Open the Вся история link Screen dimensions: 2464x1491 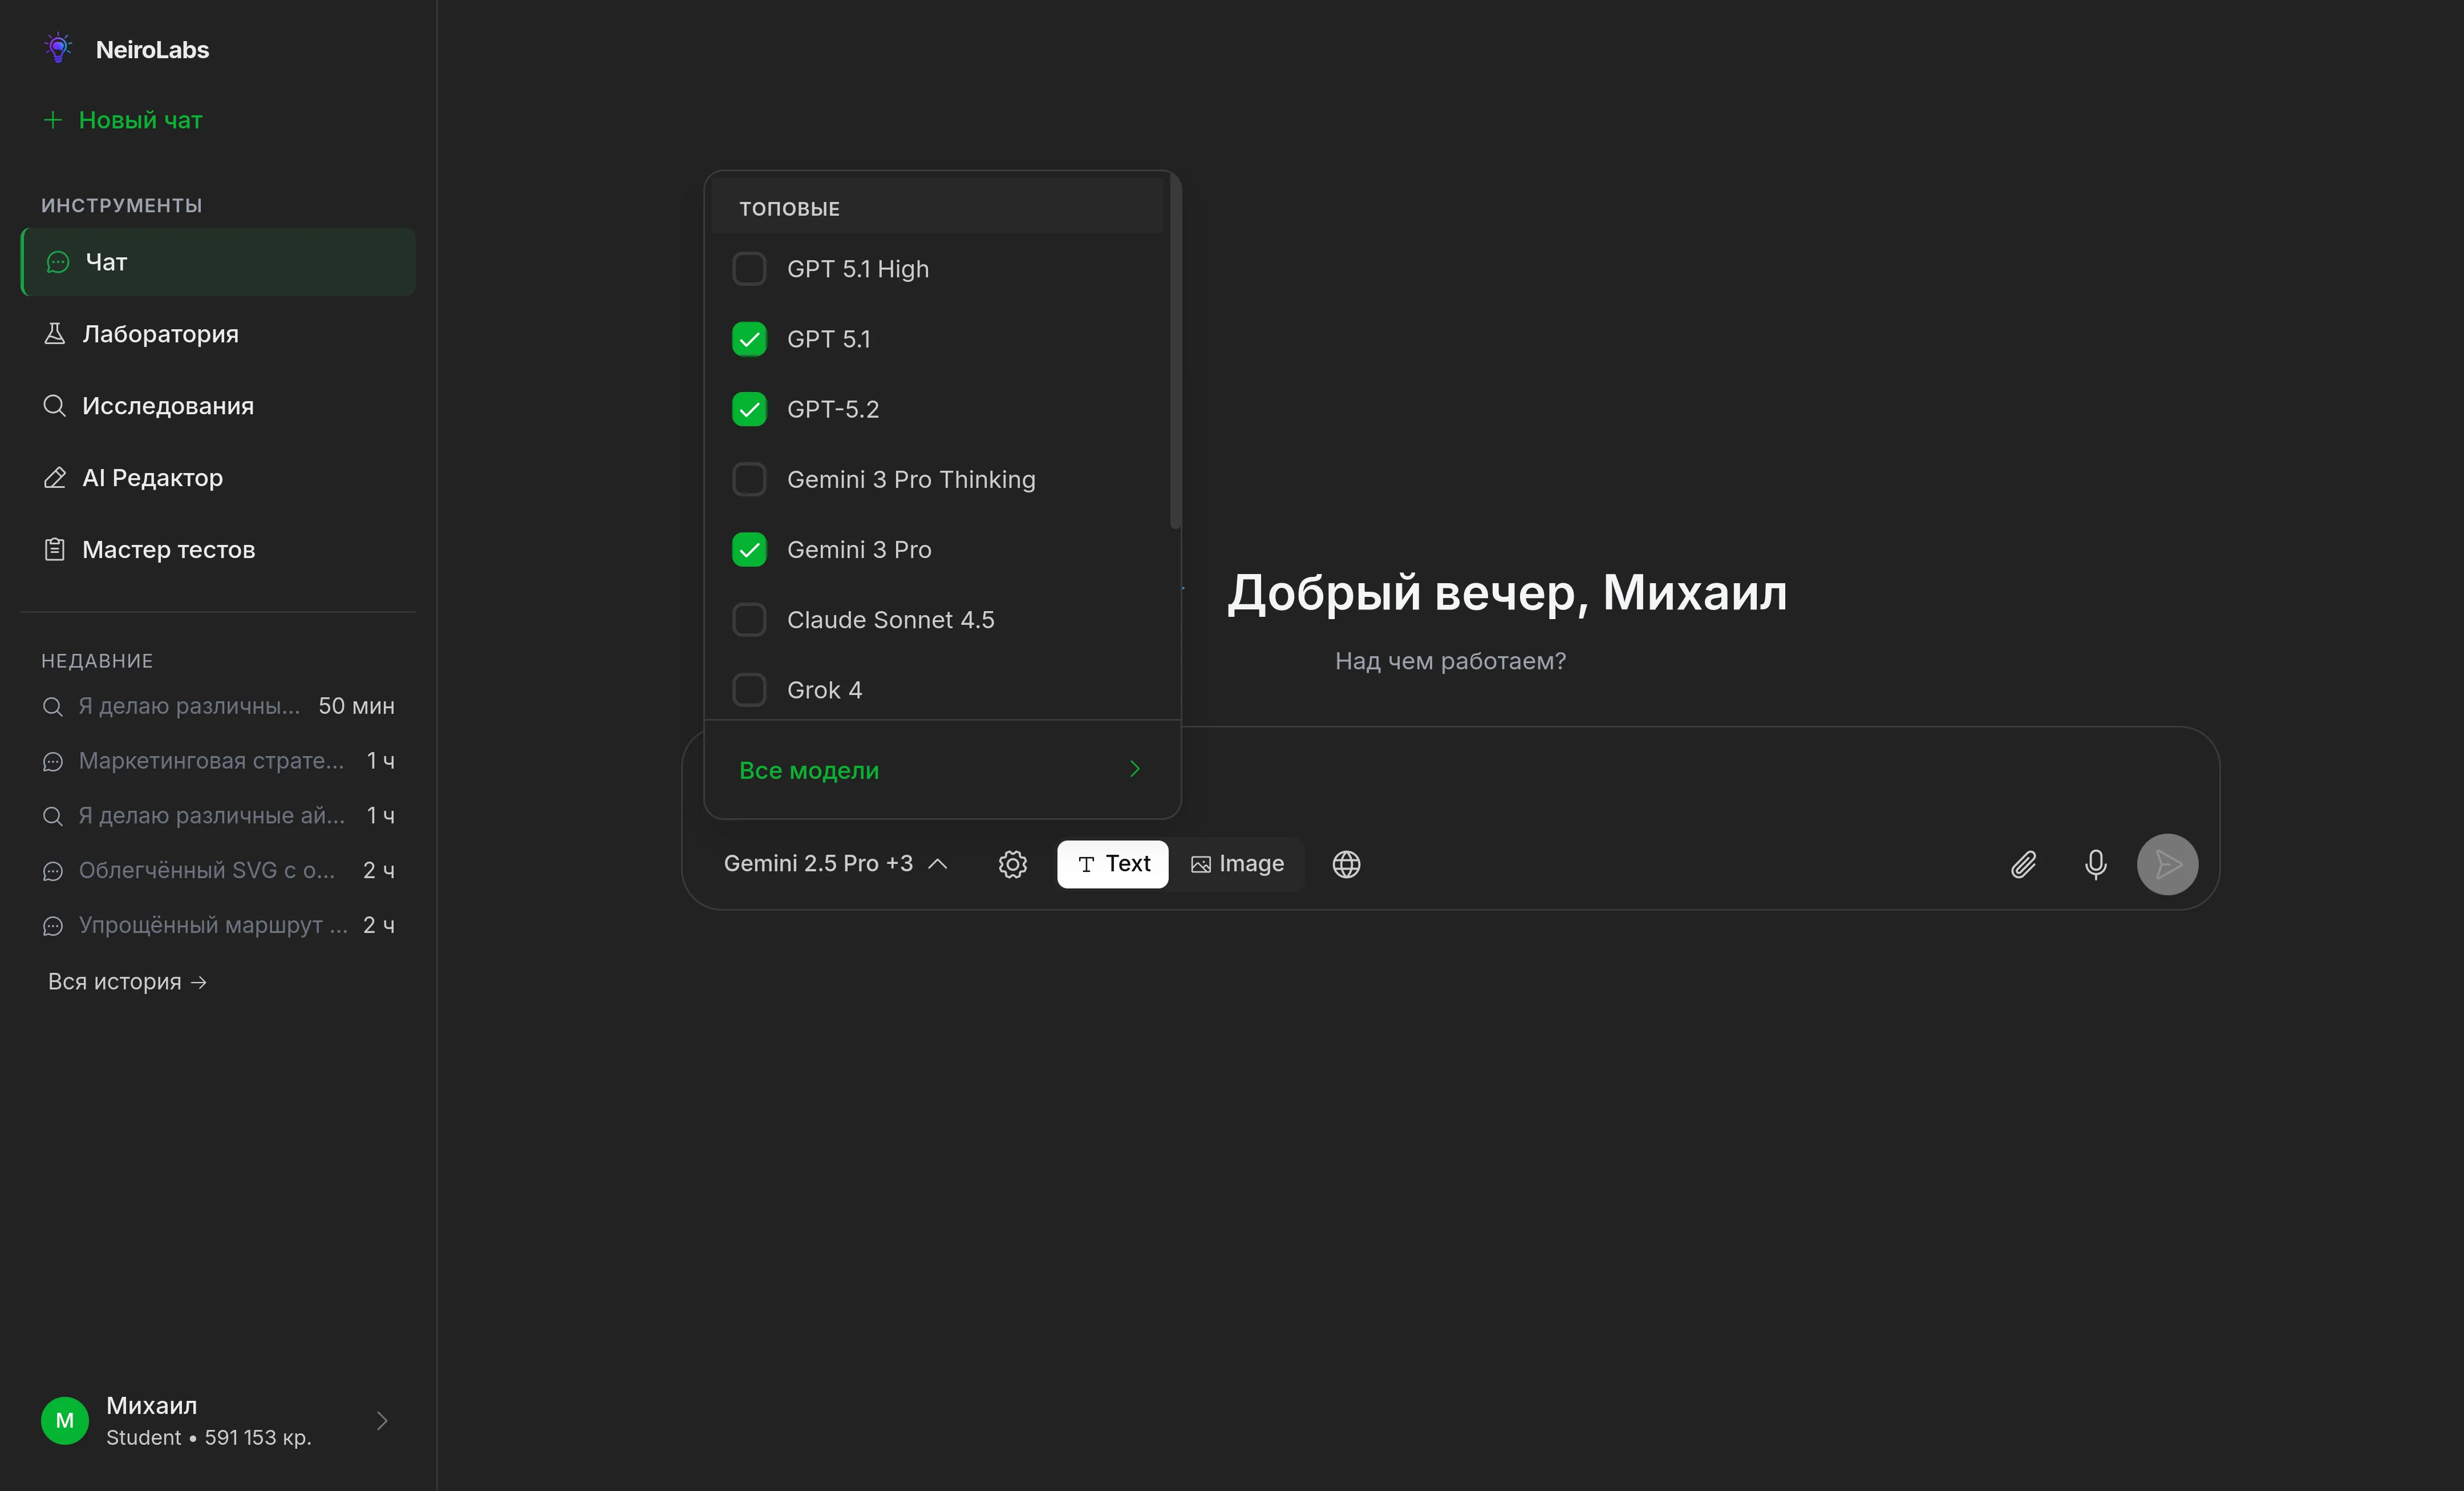127,981
